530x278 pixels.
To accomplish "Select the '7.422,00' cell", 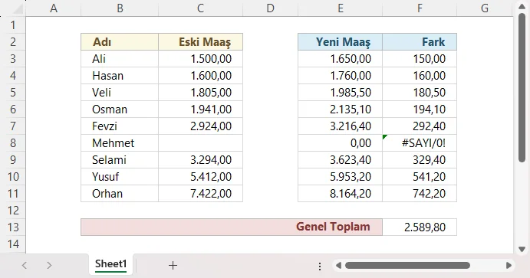I will click(x=200, y=194).
